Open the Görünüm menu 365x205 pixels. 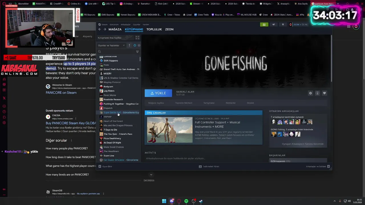pyautogui.click(x=114, y=24)
